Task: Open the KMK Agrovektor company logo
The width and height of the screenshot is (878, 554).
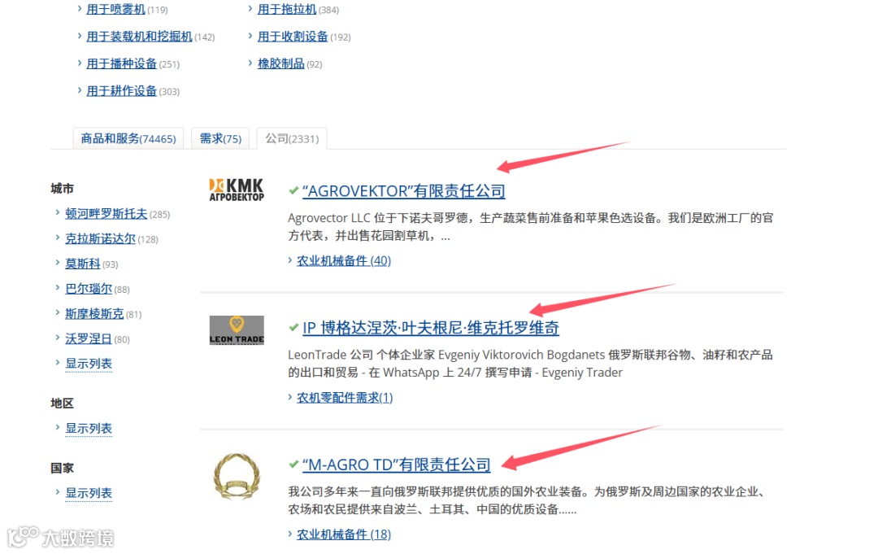Action: click(x=237, y=190)
